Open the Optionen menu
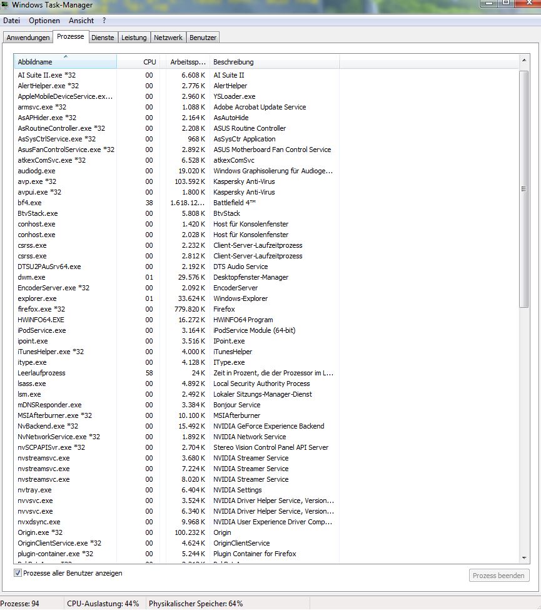Image resolution: width=541 pixels, height=610 pixels. [44, 21]
